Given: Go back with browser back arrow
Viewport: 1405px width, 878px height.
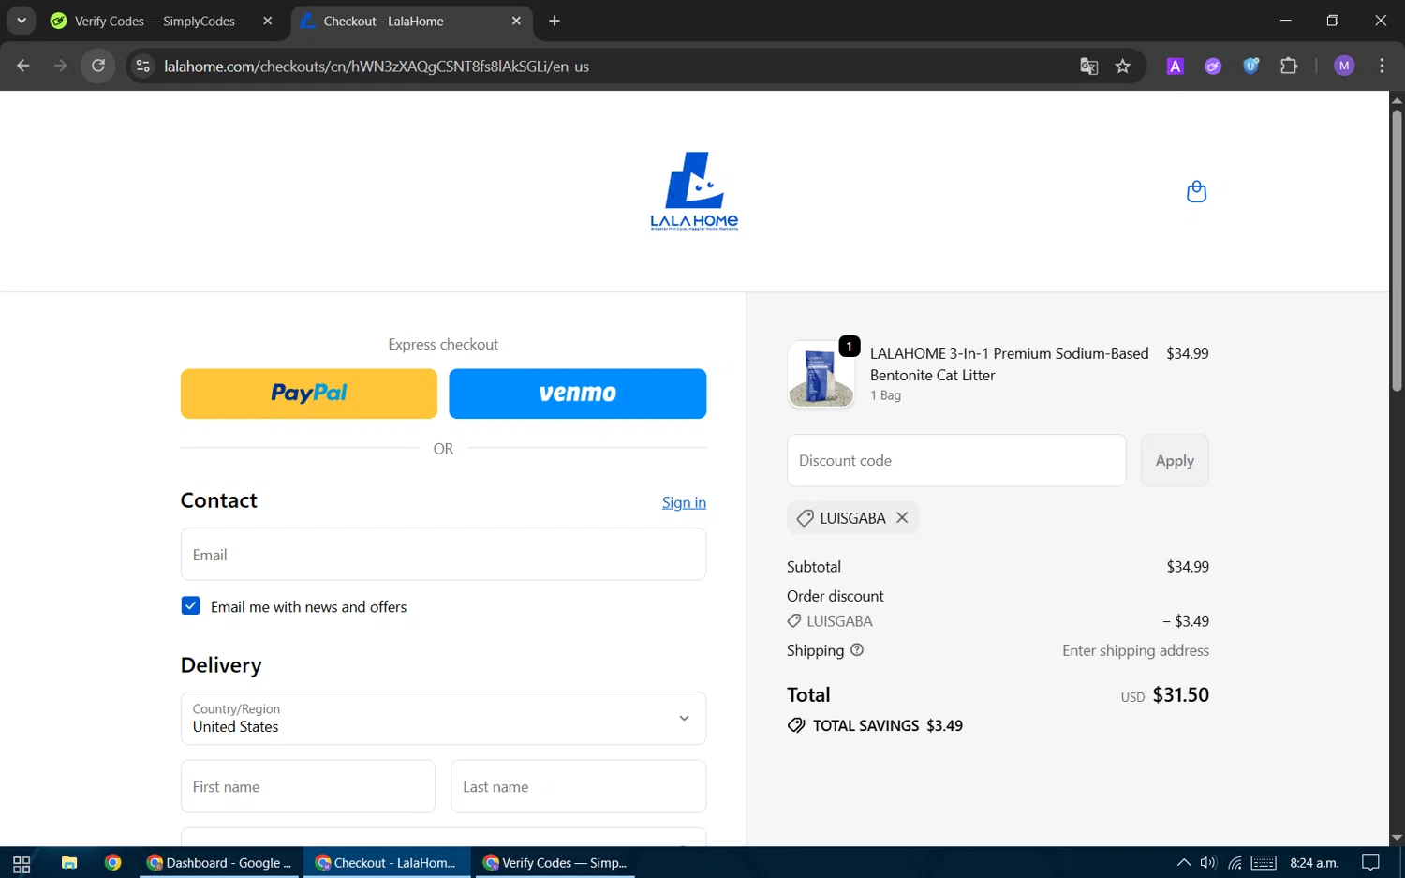Looking at the screenshot, I should (23, 66).
